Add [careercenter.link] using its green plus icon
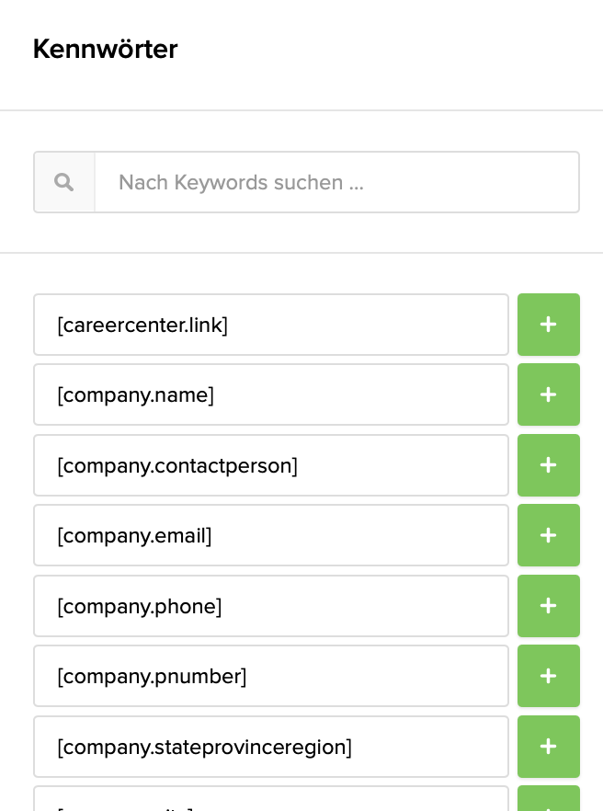 coord(549,325)
